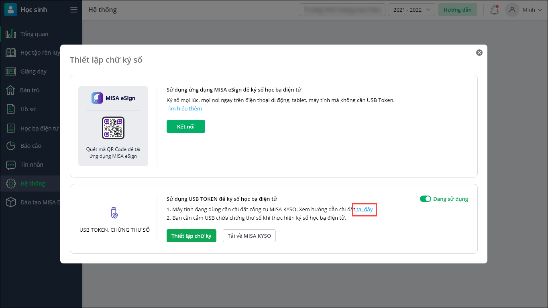Image resolution: width=548 pixels, height=308 pixels.
Task: Click the Học tập rèn luyện book icon
Action: pos(11,53)
